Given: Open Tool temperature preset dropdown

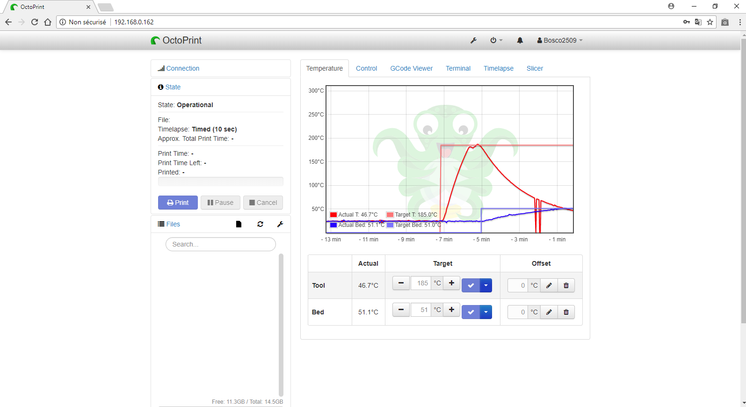Looking at the screenshot, I should [486, 285].
